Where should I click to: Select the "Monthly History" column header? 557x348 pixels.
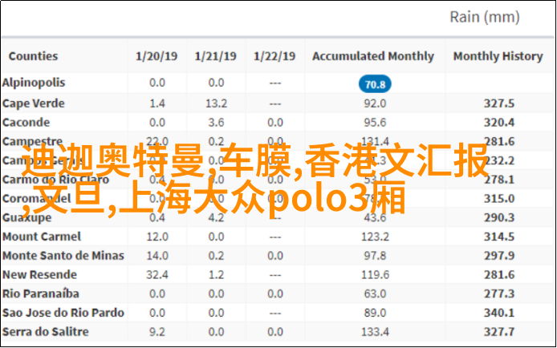[x=498, y=56]
